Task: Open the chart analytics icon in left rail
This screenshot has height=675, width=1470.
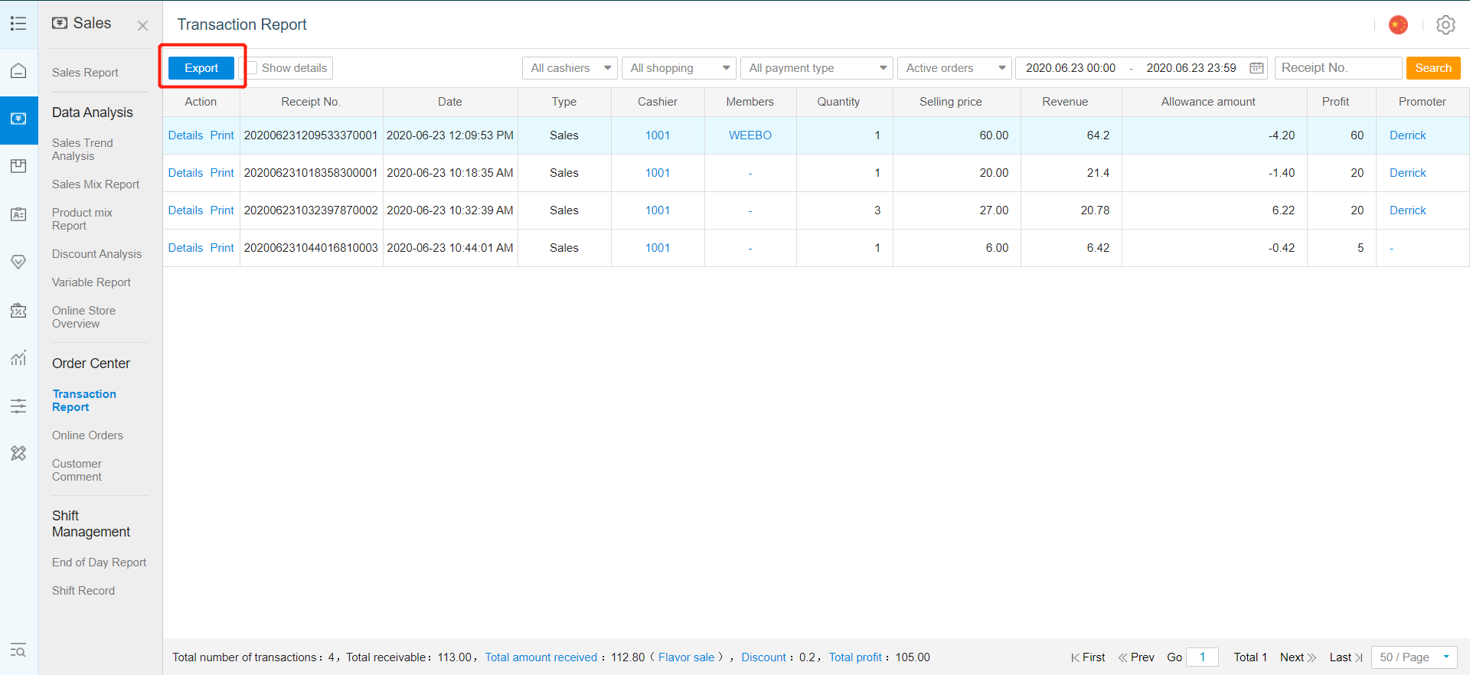Action: [18, 357]
